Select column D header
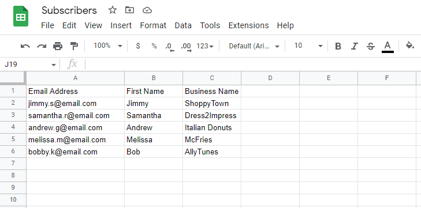Screen dimensions: 421x208 click(x=270, y=78)
